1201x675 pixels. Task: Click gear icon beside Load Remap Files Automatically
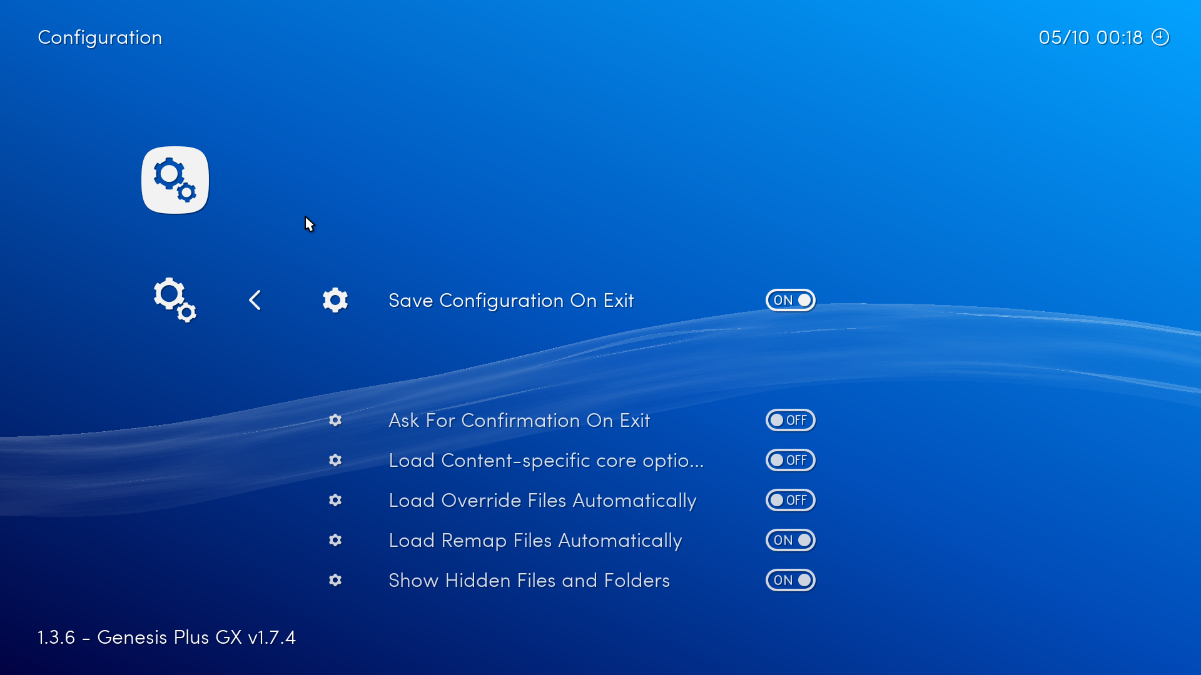click(x=335, y=540)
